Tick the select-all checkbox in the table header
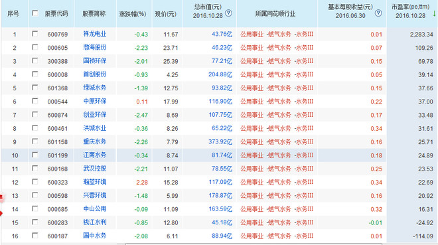Image resolution: width=438 pixels, height=245 pixels. [35, 13]
